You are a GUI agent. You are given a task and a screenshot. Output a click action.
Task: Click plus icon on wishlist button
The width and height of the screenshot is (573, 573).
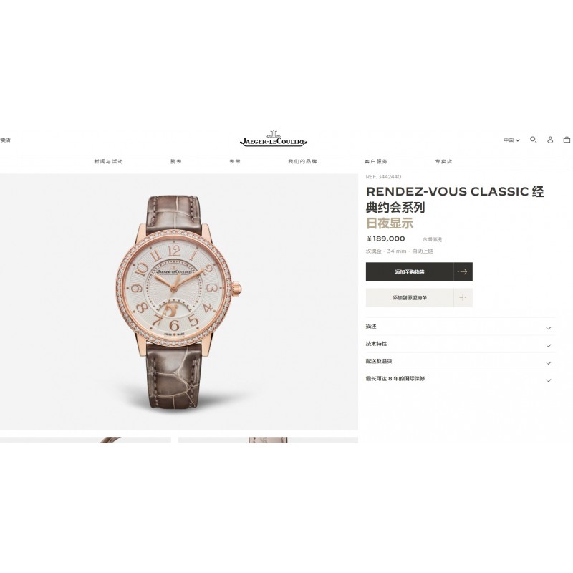[463, 297]
